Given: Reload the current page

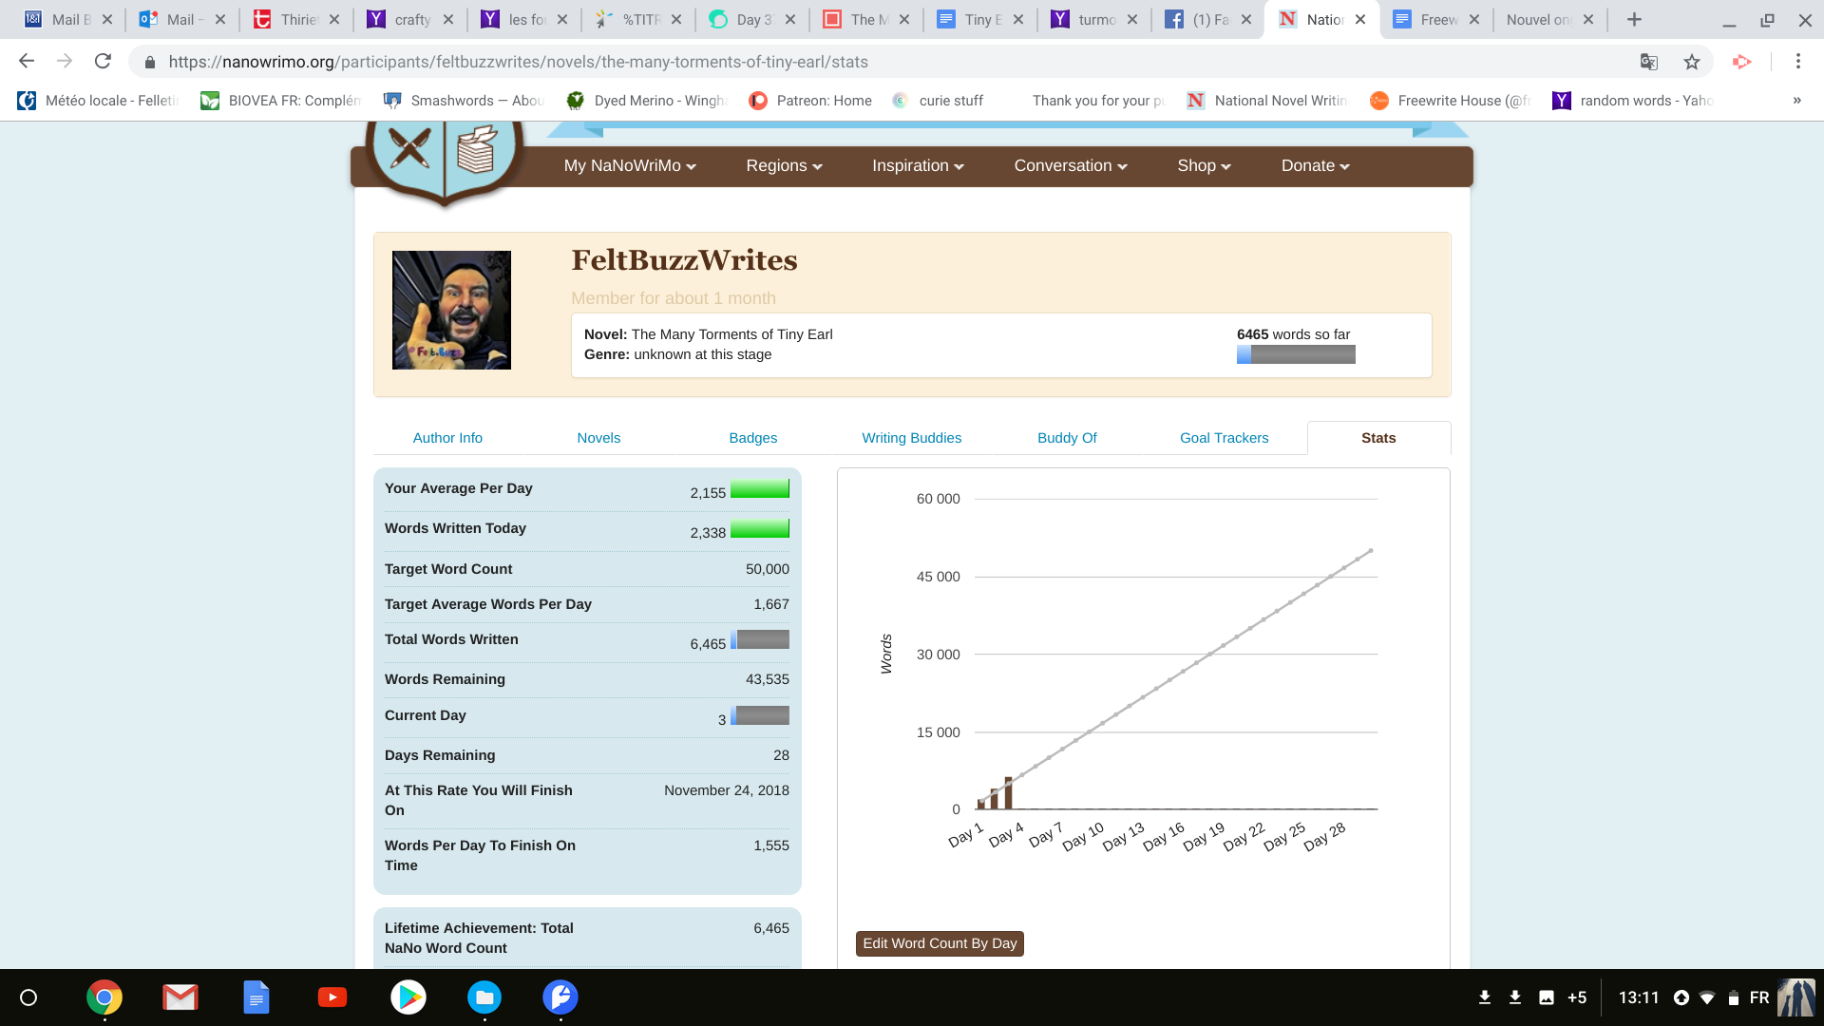Looking at the screenshot, I should pyautogui.click(x=103, y=62).
